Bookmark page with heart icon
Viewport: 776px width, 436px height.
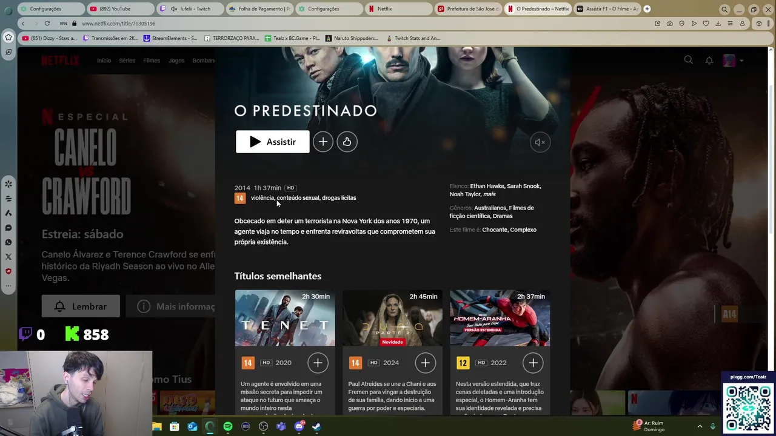click(x=706, y=23)
